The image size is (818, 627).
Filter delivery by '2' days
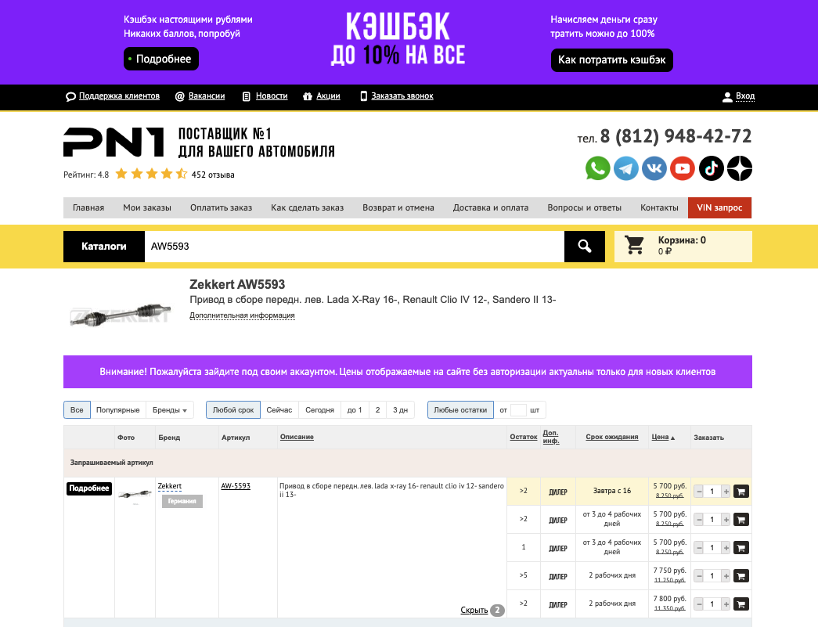pyautogui.click(x=378, y=410)
